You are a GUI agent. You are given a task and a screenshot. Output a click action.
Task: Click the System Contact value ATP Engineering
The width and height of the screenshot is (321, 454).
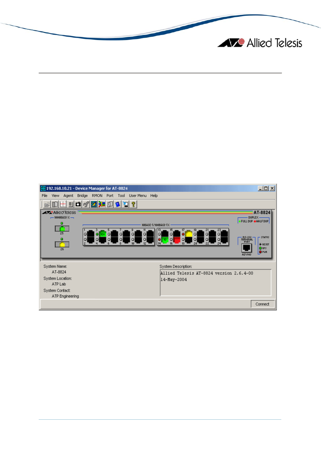click(x=65, y=296)
